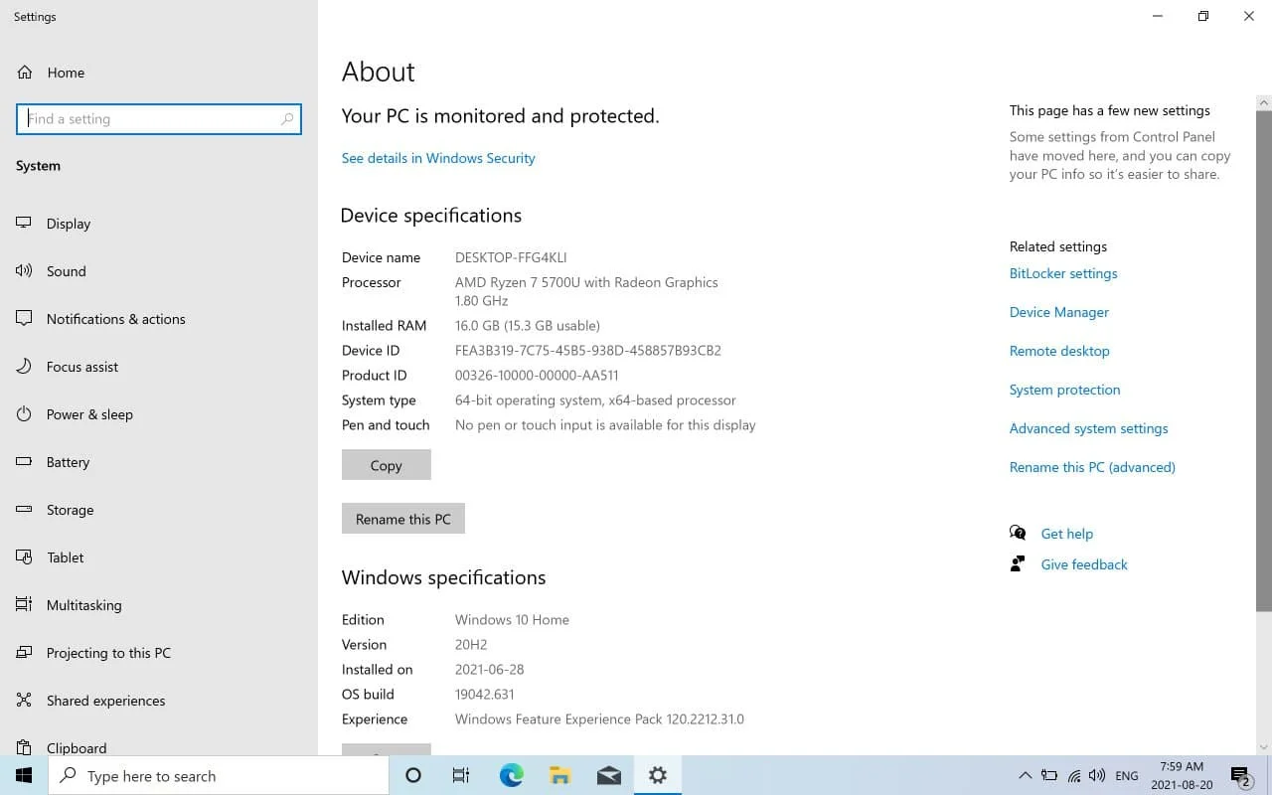The height and width of the screenshot is (795, 1272).
Task: Select the Battery icon in sidebar
Action: [25, 462]
